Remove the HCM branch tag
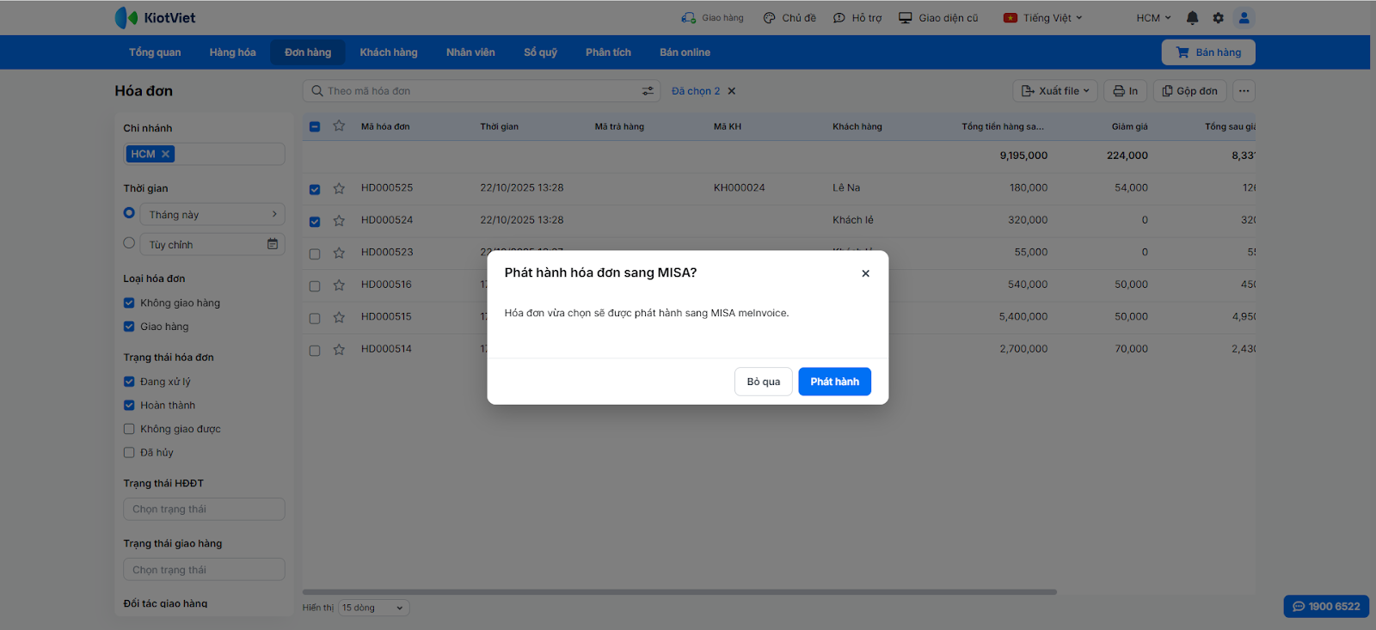Image resolution: width=1376 pixels, height=630 pixels. (166, 154)
